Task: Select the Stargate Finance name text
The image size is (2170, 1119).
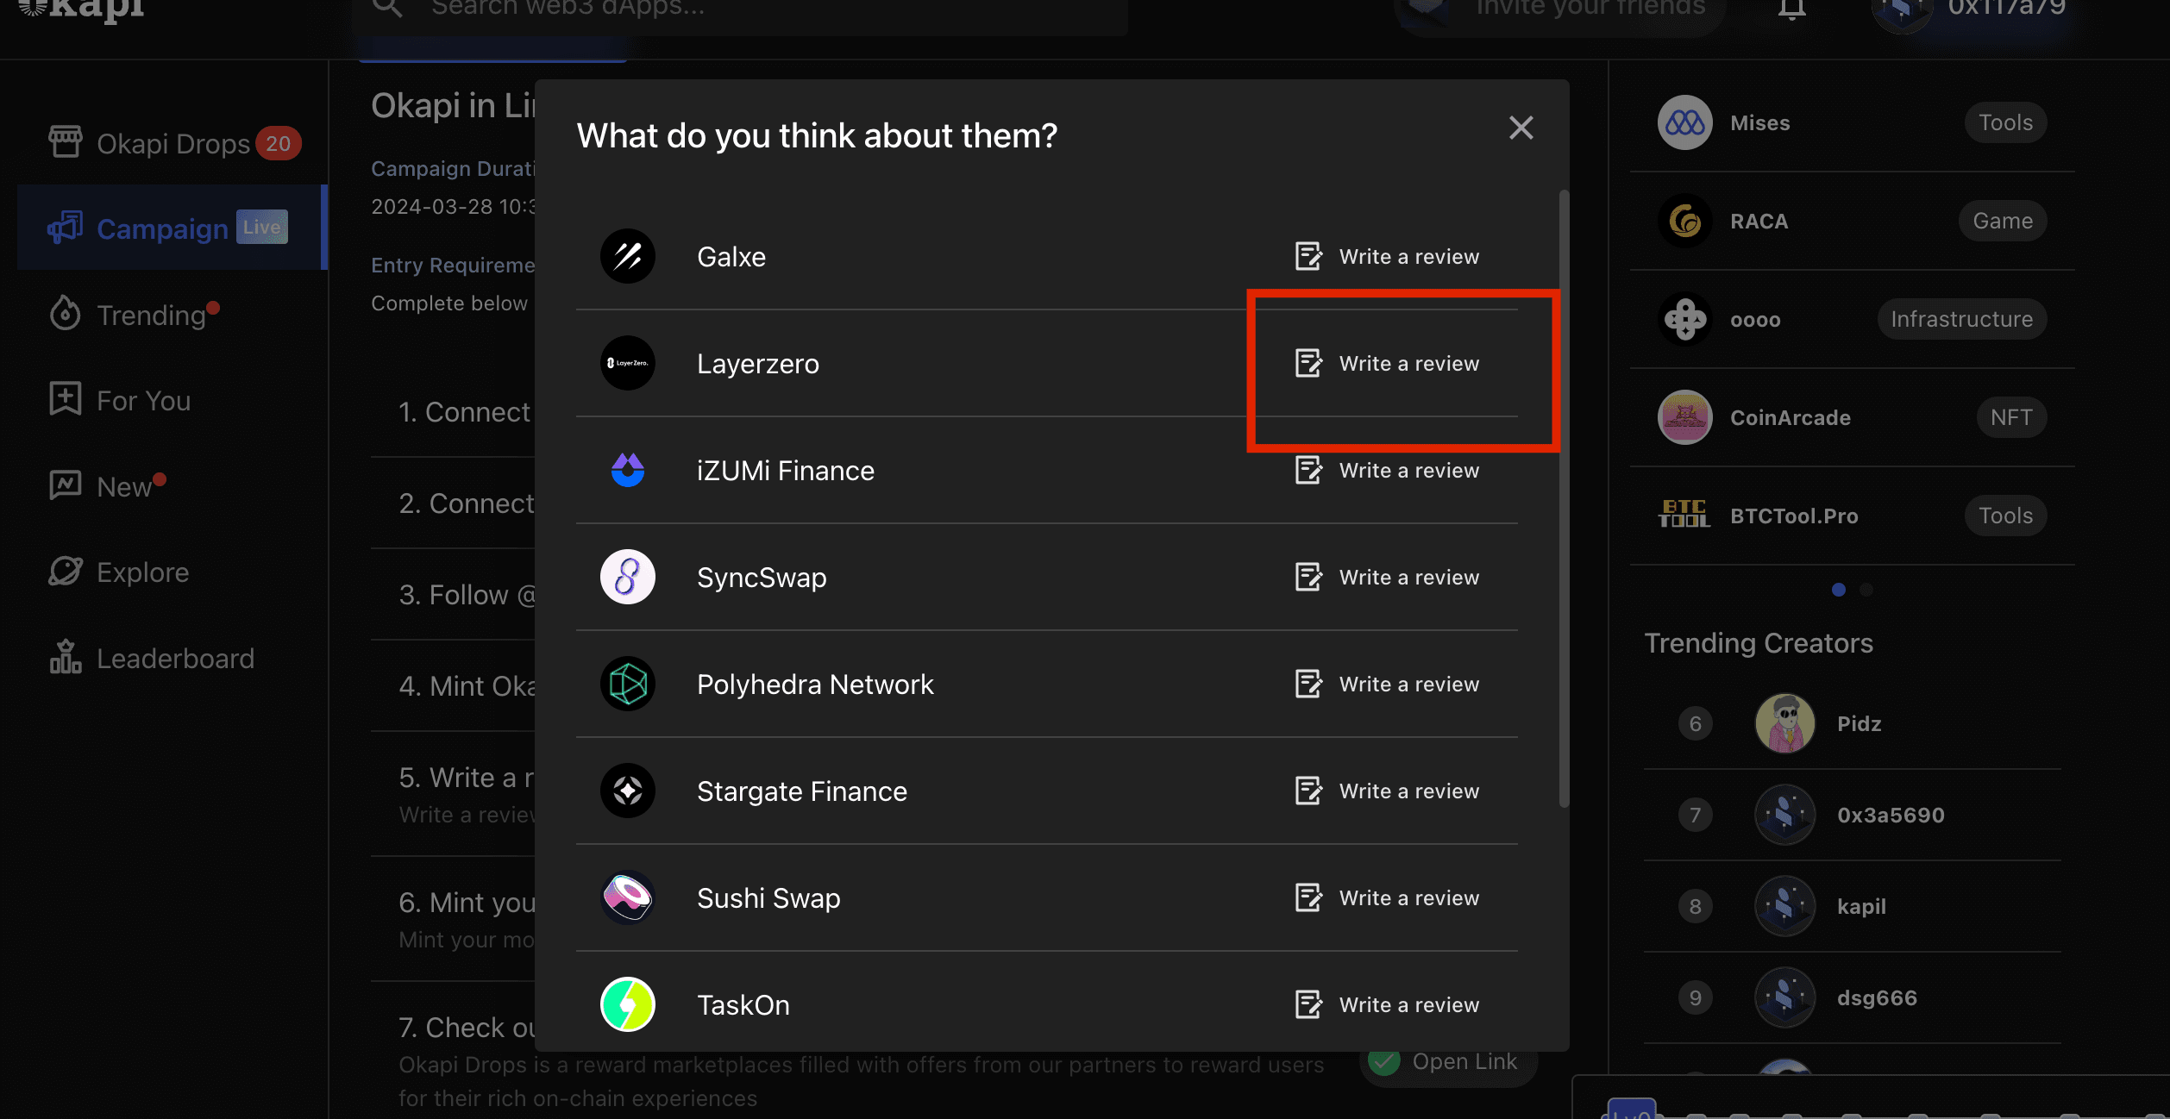Action: pos(802,791)
